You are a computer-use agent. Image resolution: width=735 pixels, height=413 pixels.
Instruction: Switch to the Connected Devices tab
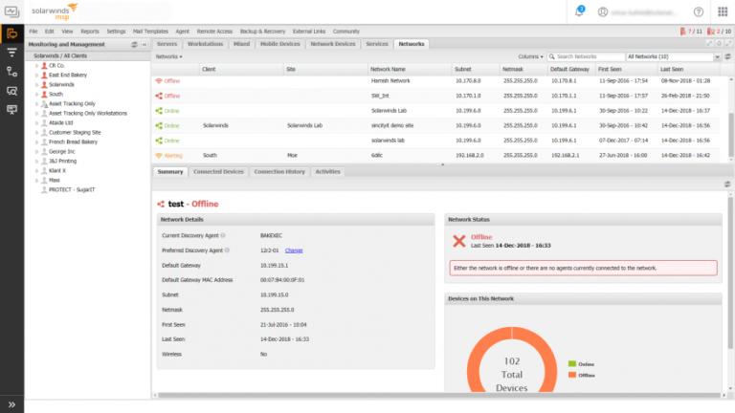tap(218, 171)
